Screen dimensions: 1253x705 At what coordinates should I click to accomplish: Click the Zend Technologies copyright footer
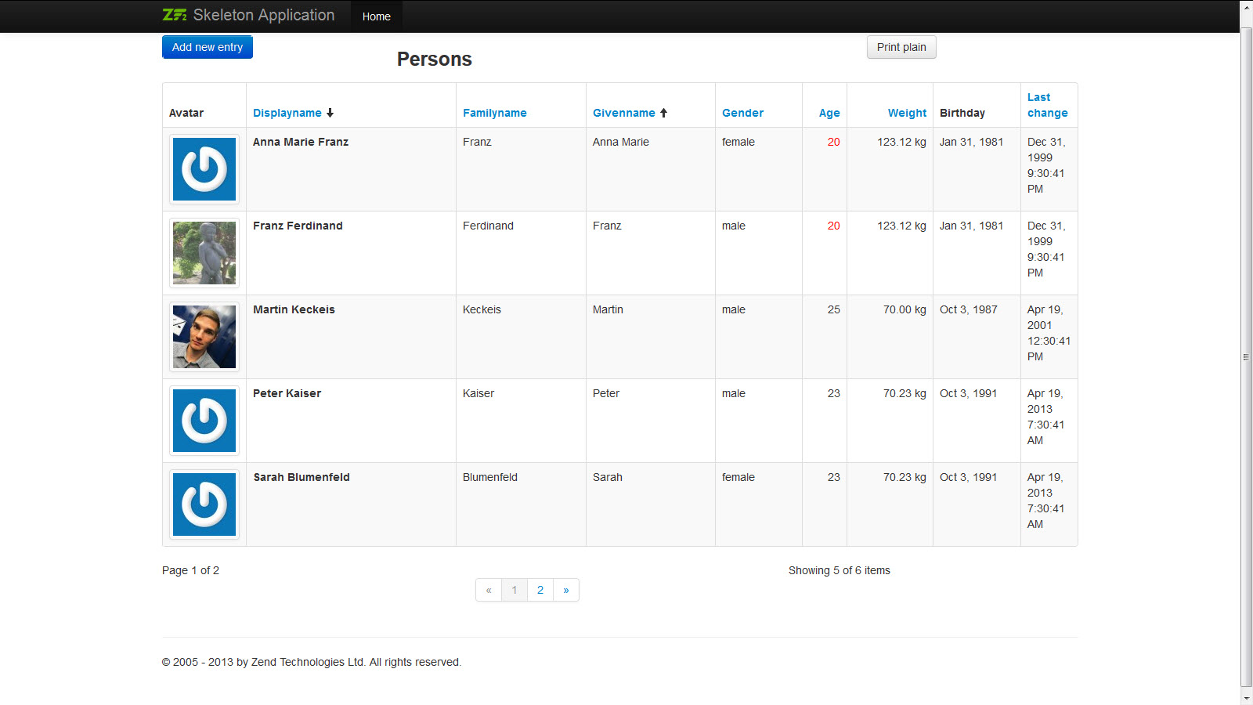point(312,662)
